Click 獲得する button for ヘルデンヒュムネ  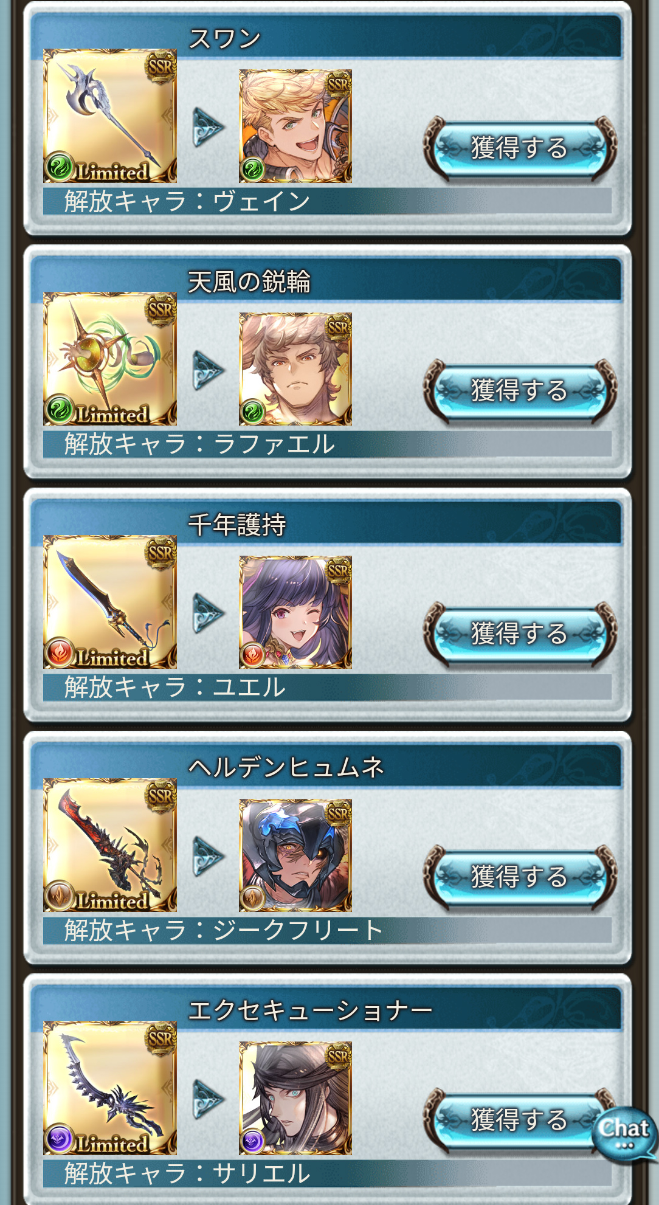coord(520,877)
